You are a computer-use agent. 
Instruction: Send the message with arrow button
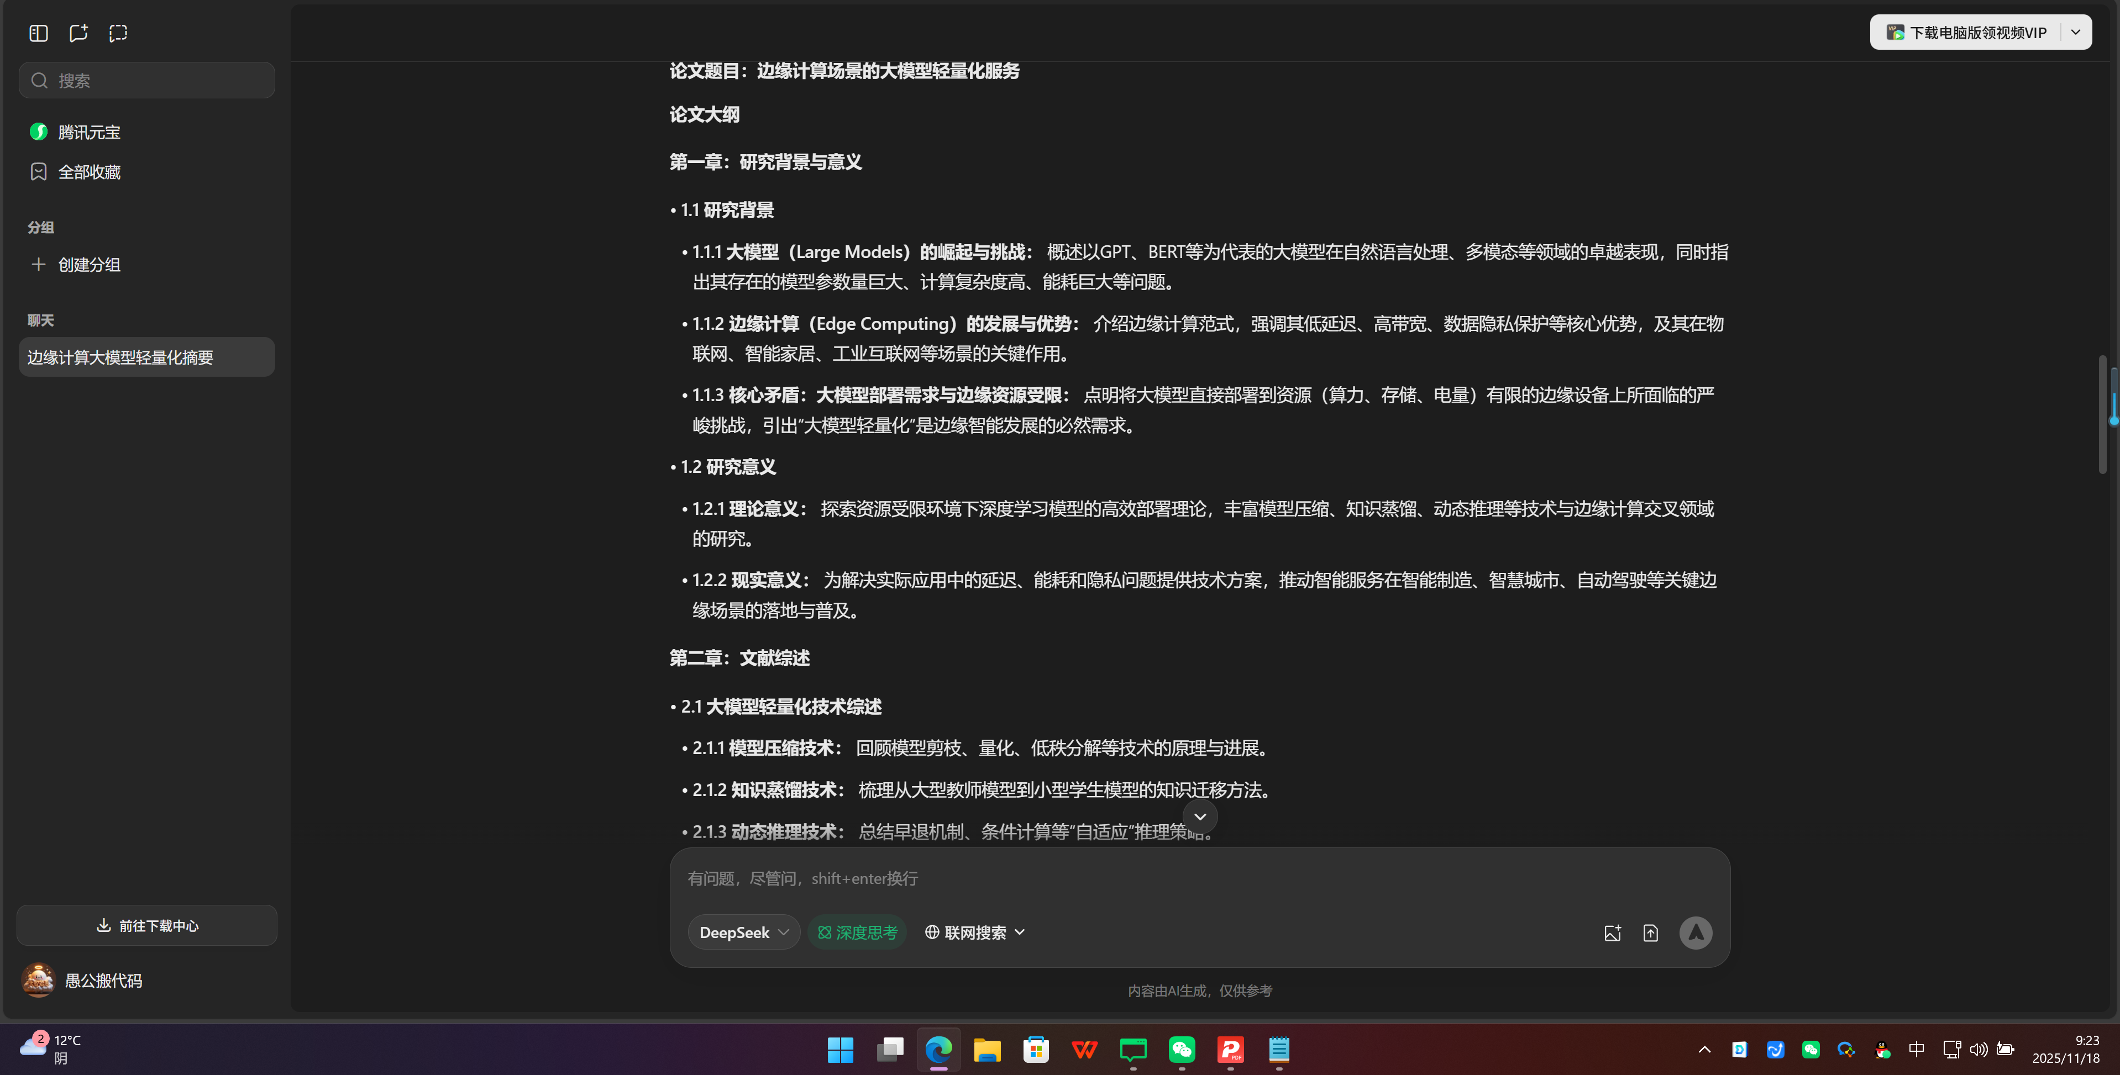coord(1696,932)
